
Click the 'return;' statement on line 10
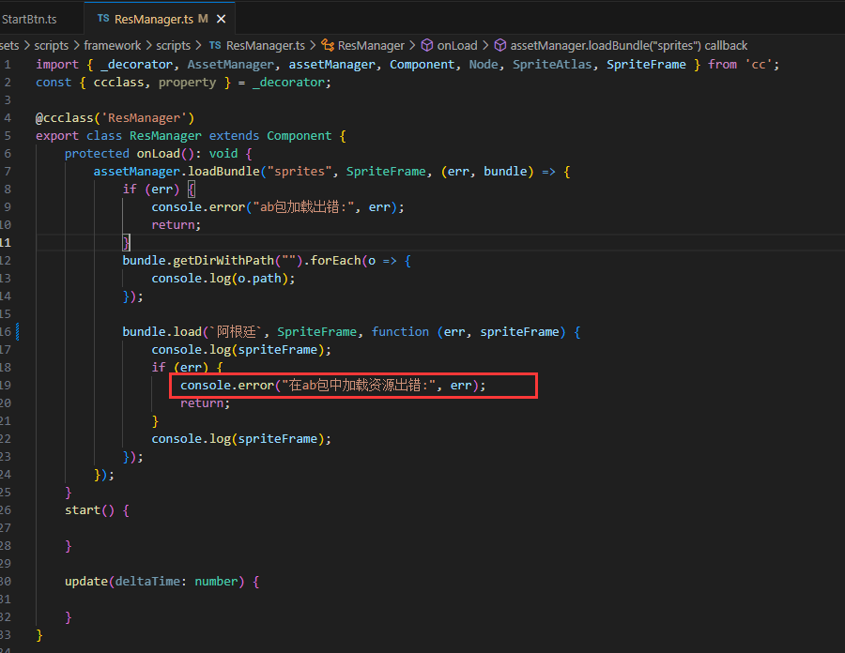click(x=177, y=224)
